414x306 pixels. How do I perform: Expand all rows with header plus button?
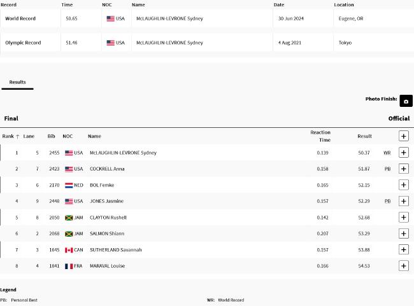click(x=403, y=136)
